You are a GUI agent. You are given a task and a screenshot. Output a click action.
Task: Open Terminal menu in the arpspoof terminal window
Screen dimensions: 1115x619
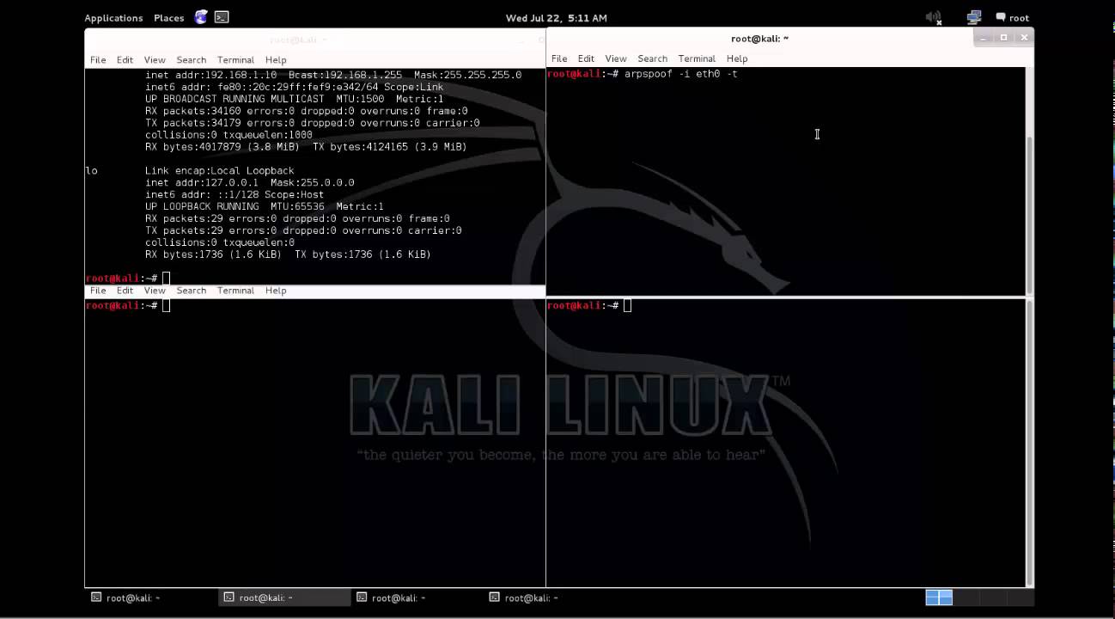[x=697, y=58]
